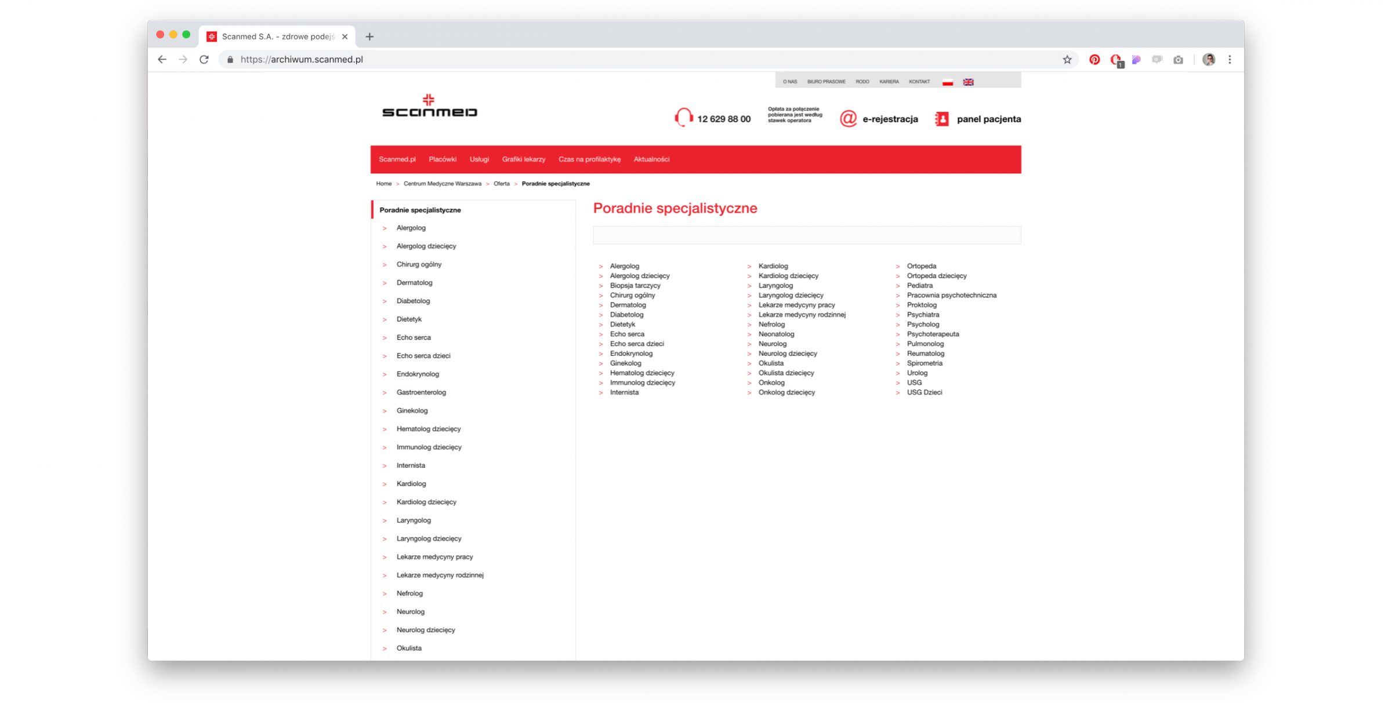
Task: View site security info via lock icon
Action: point(230,60)
